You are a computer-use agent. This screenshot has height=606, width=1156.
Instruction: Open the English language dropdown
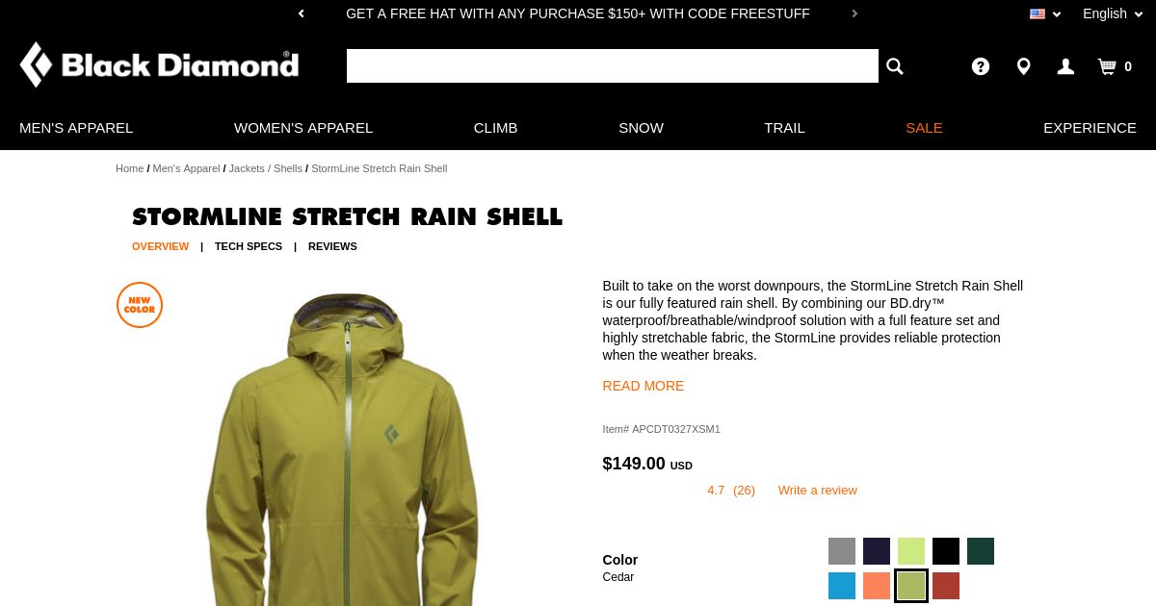1113,13
